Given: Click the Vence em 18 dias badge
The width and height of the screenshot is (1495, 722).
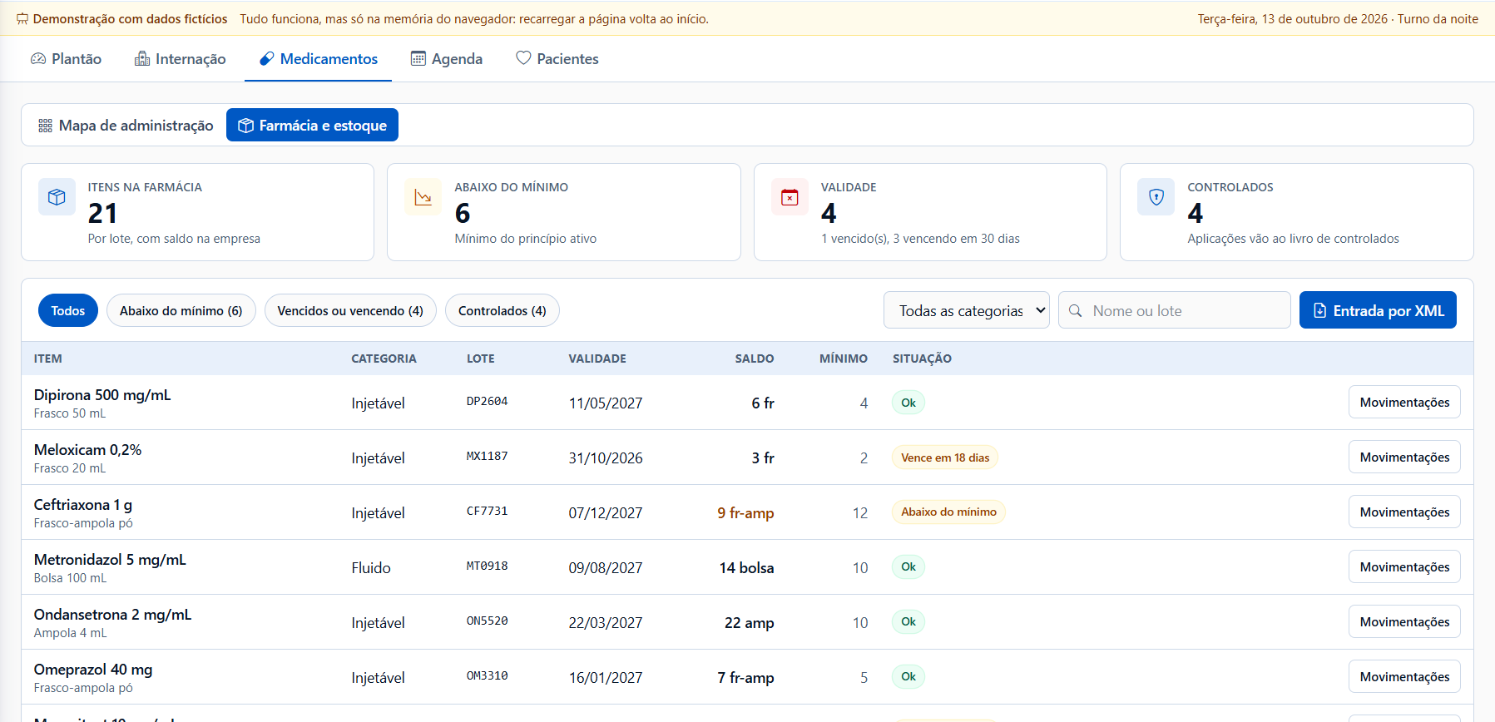Looking at the screenshot, I should click(945, 457).
